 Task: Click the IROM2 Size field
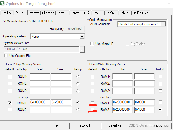tap(61, 110)
